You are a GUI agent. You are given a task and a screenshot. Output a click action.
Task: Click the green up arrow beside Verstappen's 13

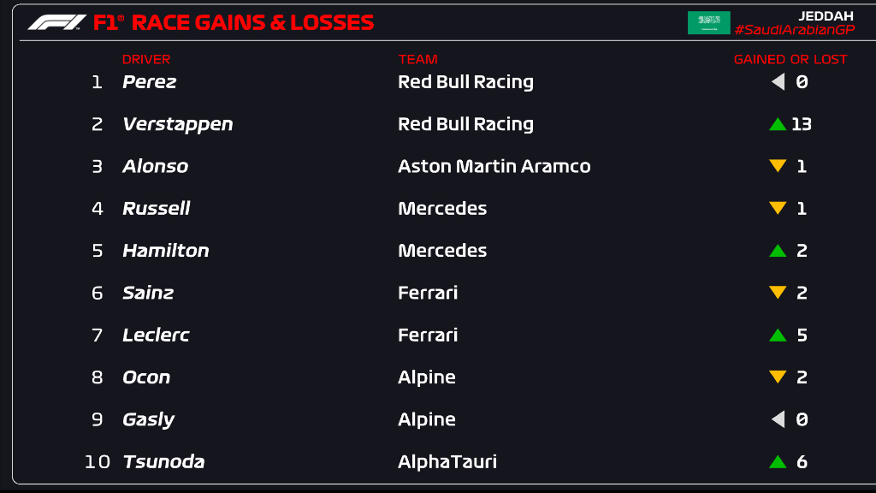(777, 124)
